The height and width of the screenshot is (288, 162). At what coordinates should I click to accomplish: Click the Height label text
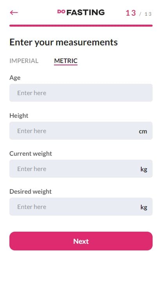coord(19,115)
